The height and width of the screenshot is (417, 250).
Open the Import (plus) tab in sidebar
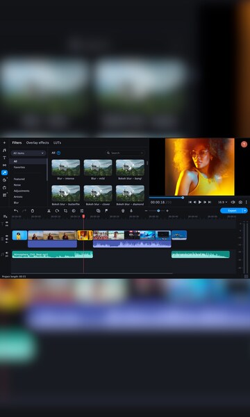coord(4,142)
